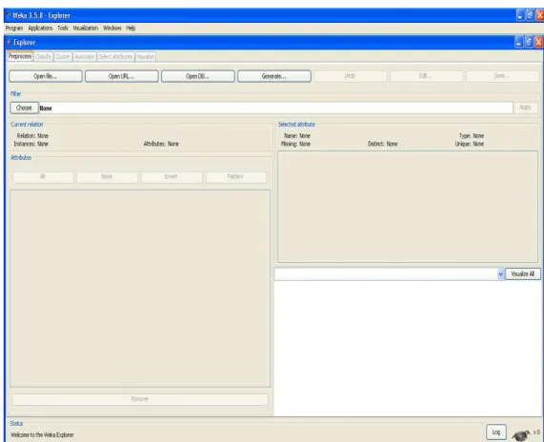Open the Tools menu
This screenshot has height=442, width=544.
(x=63, y=29)
